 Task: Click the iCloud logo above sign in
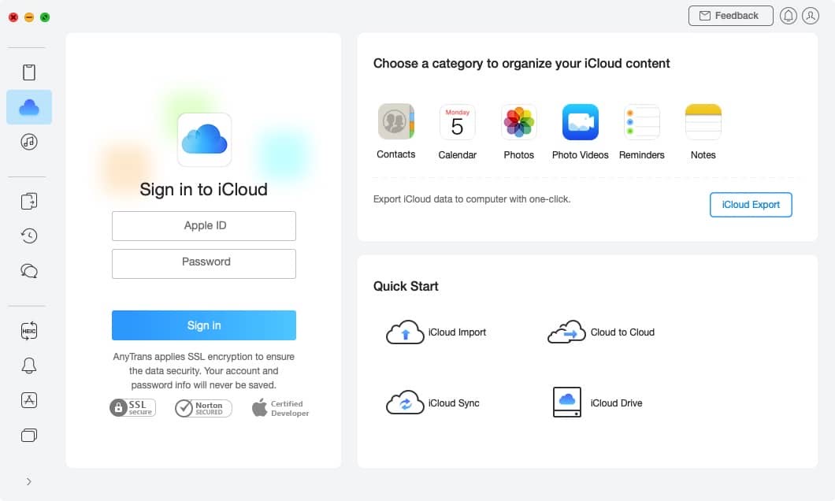click(x=205, y=139)
